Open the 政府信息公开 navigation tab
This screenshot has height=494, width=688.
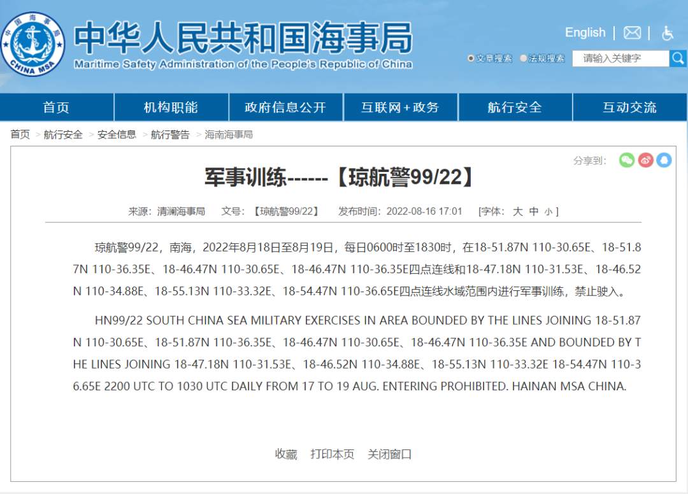pos(285,107)
